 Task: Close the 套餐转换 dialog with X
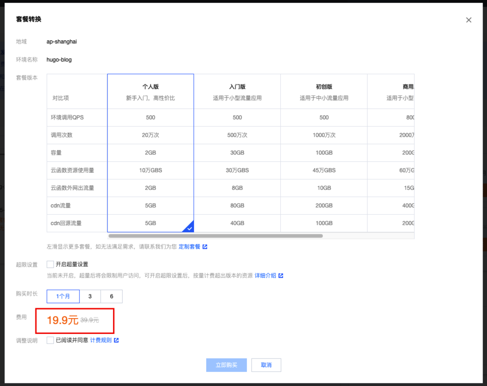(468, 20)
